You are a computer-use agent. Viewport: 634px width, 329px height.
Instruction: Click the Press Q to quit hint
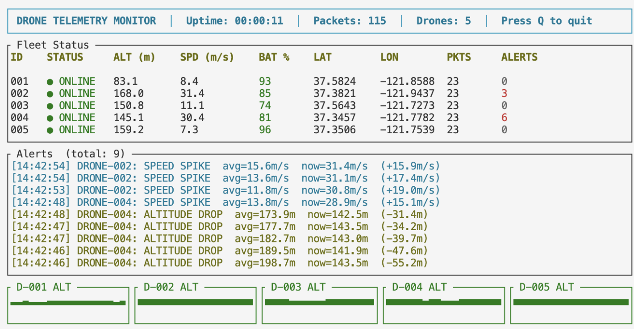pyautogui.click(x=546, y=21)
